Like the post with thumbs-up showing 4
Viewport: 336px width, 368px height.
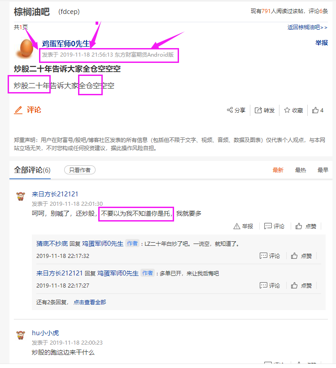[318, 110]
